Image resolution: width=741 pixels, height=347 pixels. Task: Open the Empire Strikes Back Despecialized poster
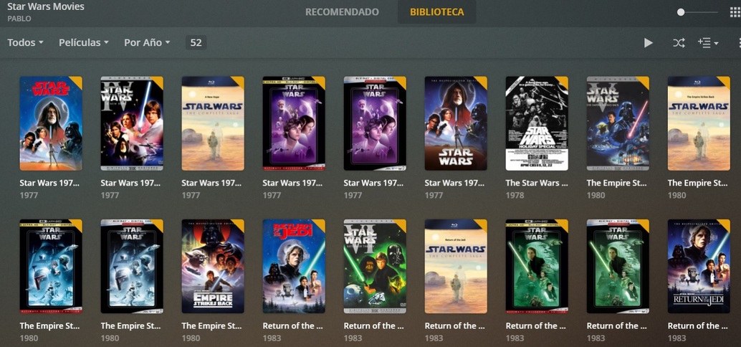(x=213, y=266)
